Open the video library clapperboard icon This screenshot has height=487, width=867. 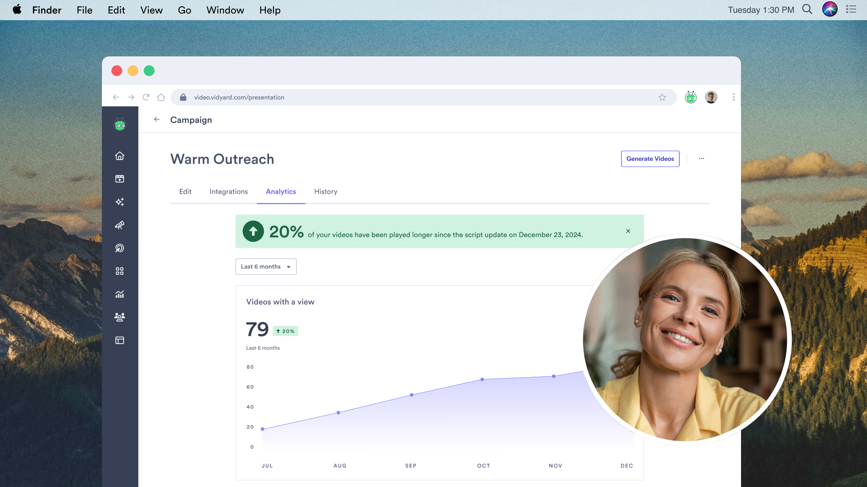pyautogui.click(x=119, y=179)
